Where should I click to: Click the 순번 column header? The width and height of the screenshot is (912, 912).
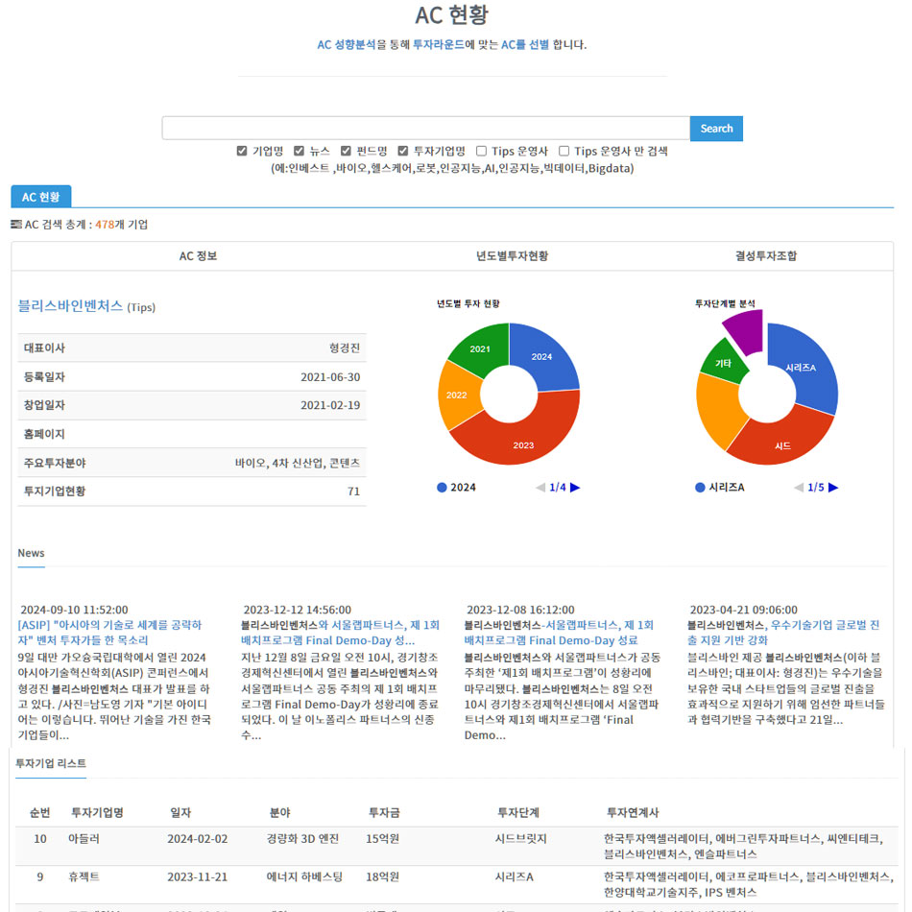[40, 812]
